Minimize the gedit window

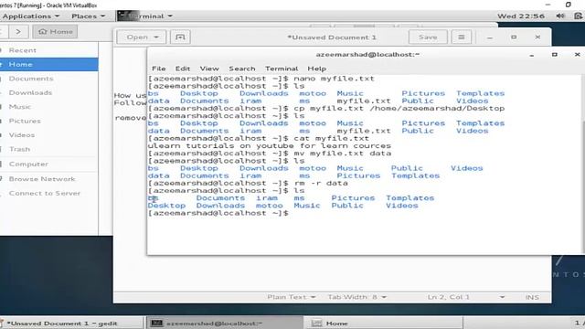tap(490, 37)
